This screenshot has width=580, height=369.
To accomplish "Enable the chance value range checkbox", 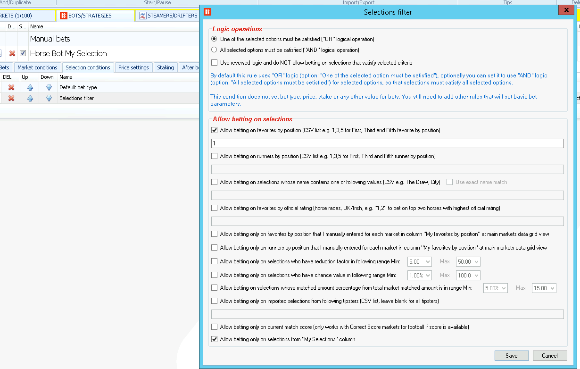I will (215, 275).
